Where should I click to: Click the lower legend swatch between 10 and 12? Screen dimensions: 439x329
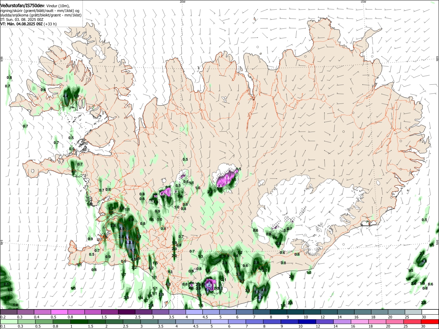click(307, 321)
